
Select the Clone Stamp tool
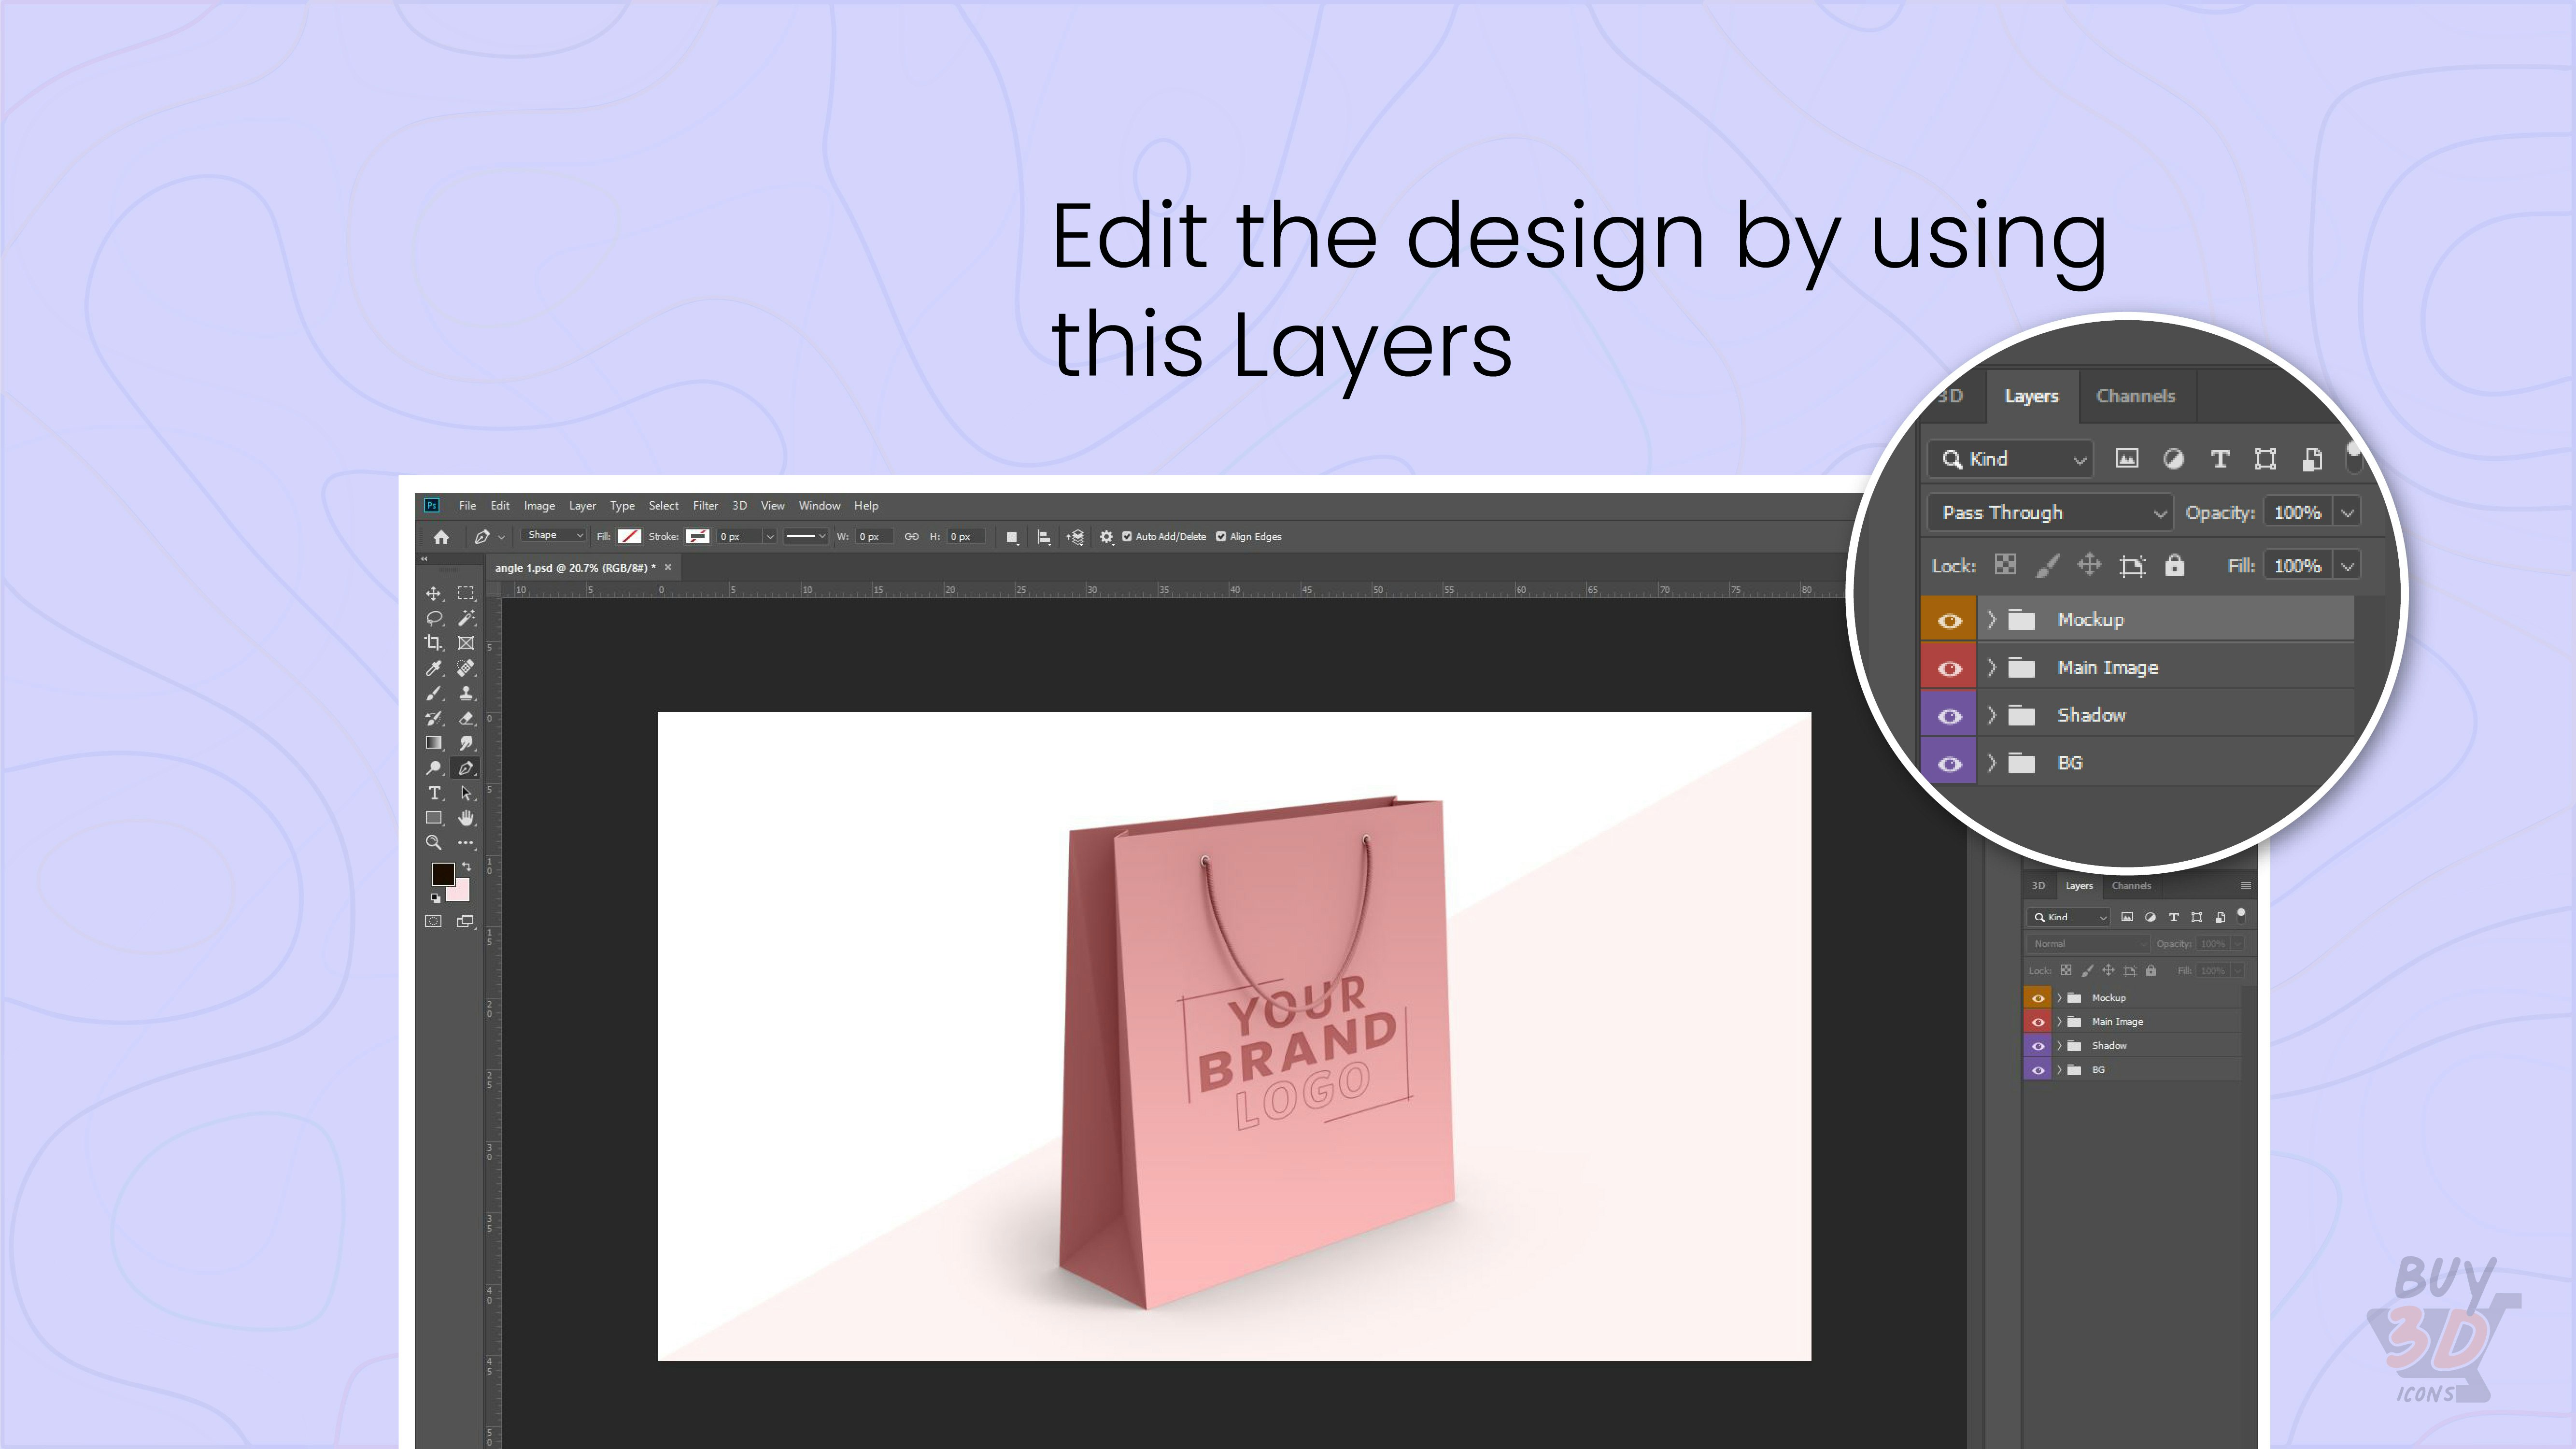(466, 693)
